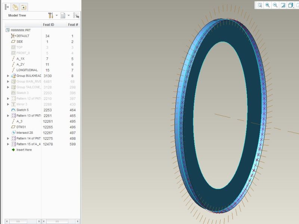This screenshot has width=299, height=224.
Task: Click the Zoom In magnifier icon
Action: tap(268, 5)
